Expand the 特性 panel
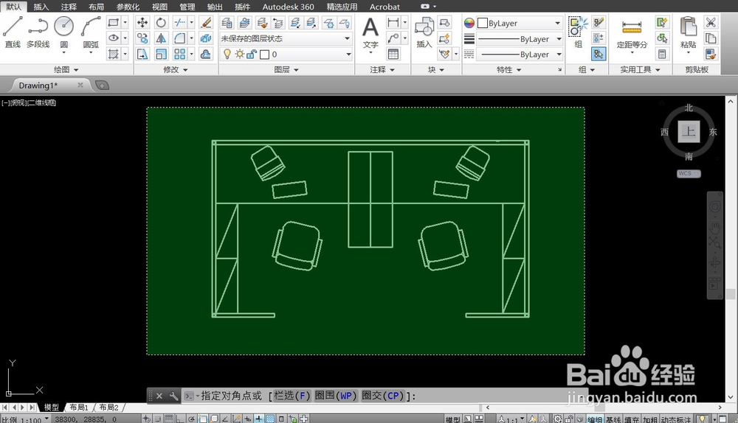This screenshot has height=423, width=738. (508, 69)
